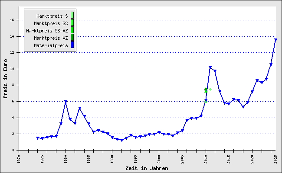Click the 16 tick label on y-axis
282x173 pixels.
coord(13,20)
